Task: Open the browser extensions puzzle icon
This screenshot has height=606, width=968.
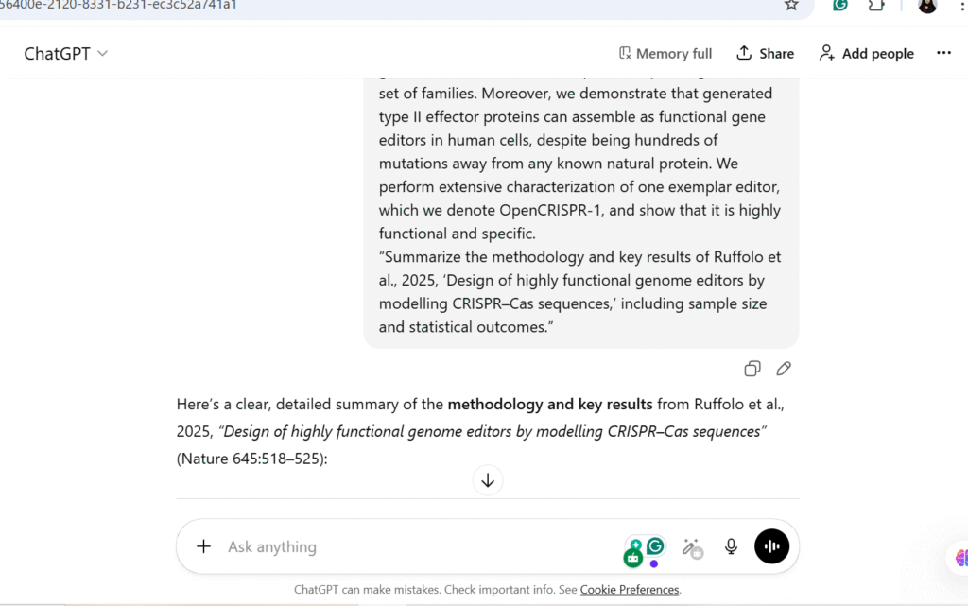Action: coord(876,5)
